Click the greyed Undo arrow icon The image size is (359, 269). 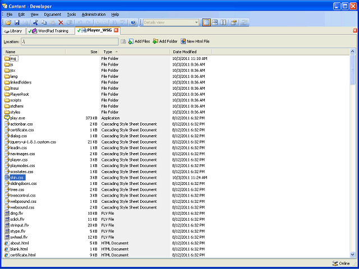[x=80, y=22]
